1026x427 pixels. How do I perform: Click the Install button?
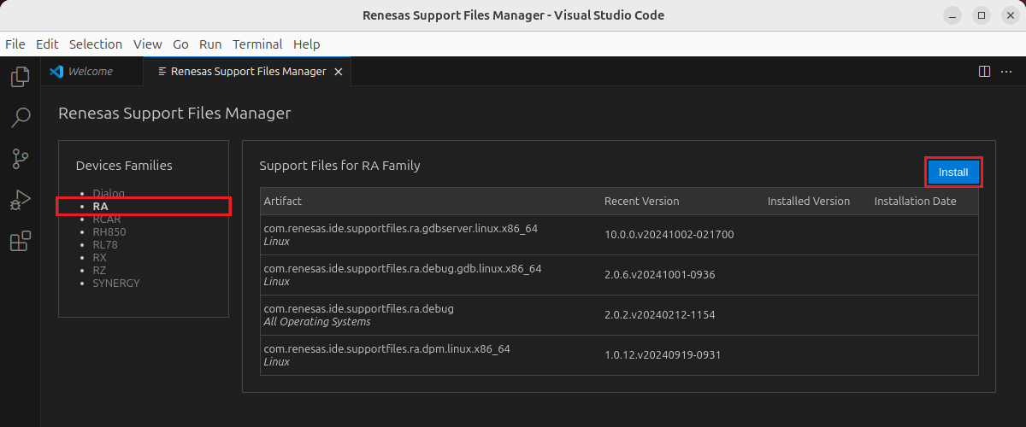point(953,173)
